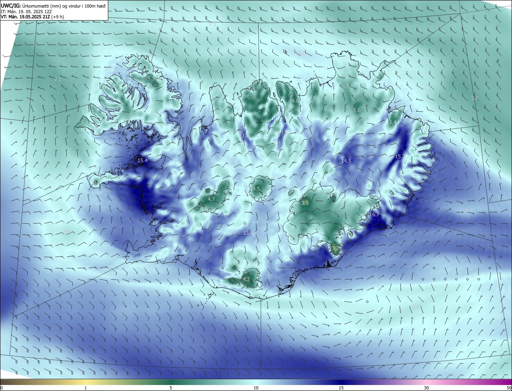Click the 13.4 value label in the south-central area

pos(248,233)
